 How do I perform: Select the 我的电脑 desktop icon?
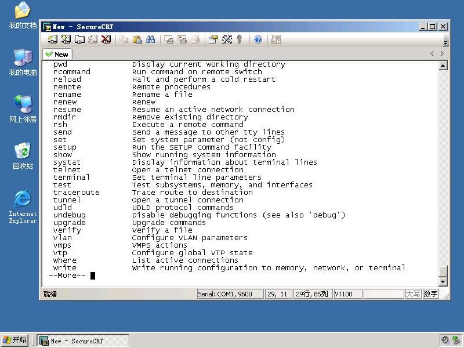pyautogui.click(x=23, y=62)
